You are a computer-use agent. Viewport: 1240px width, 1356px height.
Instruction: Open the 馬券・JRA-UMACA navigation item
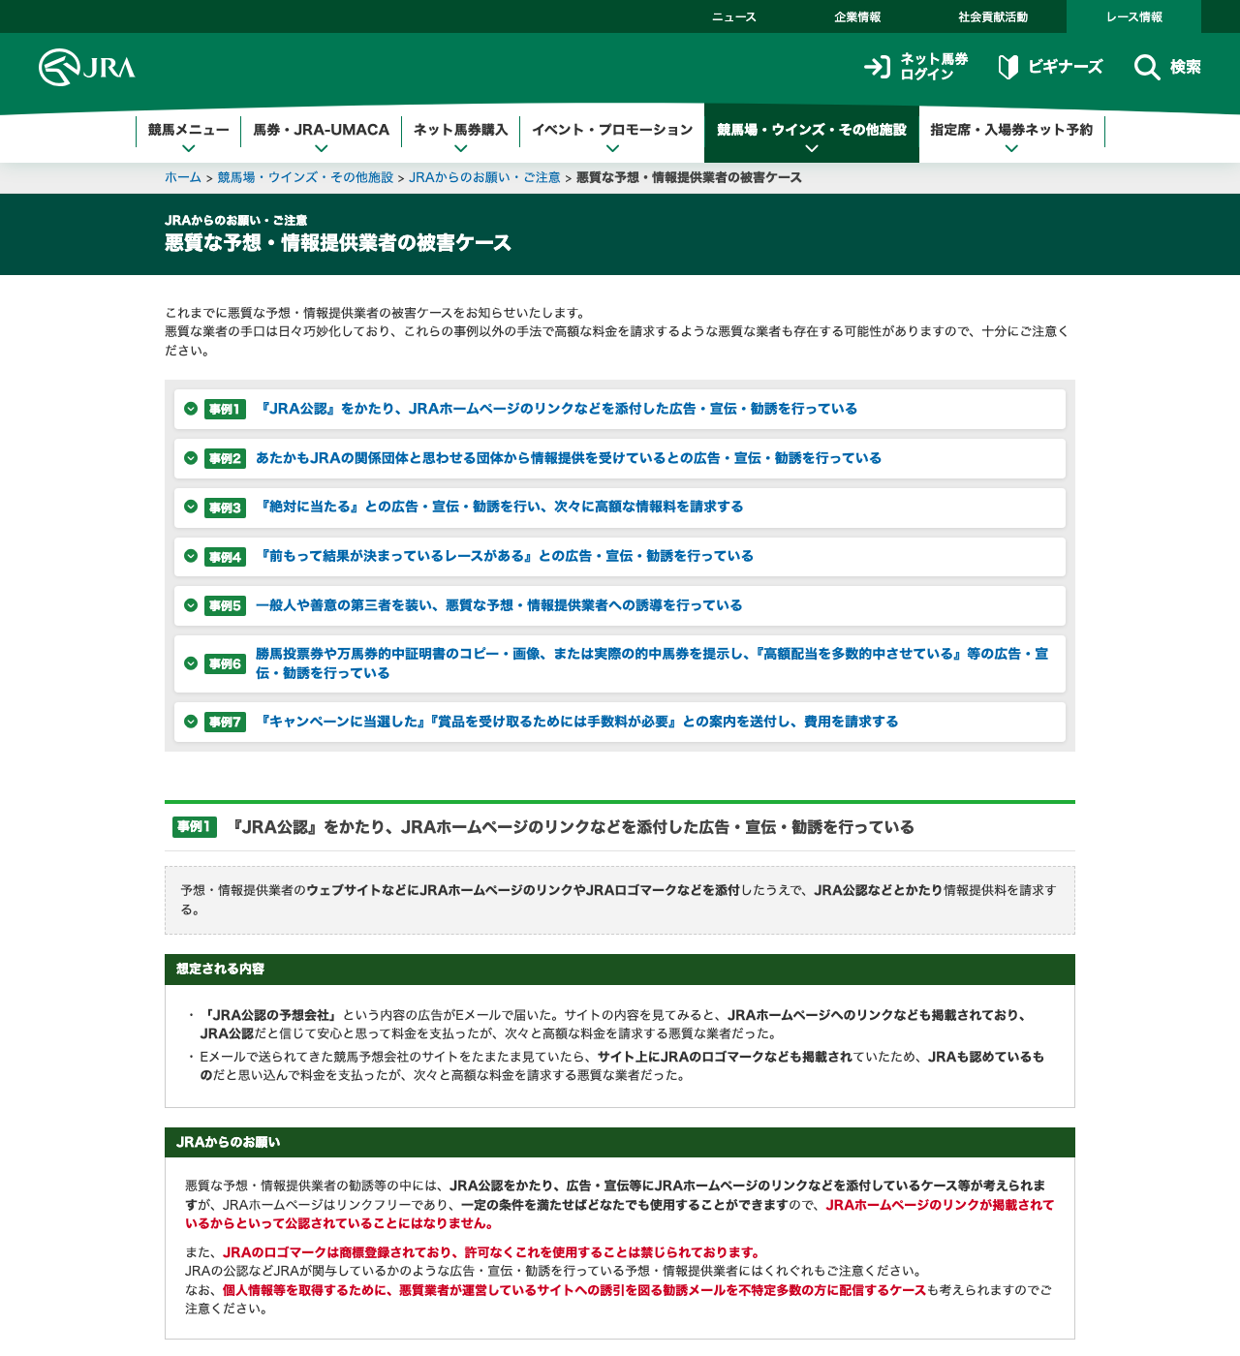tap(322, 130)
